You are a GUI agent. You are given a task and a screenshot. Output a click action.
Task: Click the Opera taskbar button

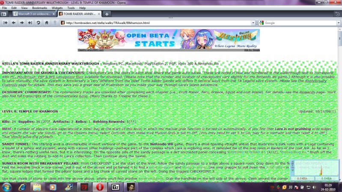[100, 187]
